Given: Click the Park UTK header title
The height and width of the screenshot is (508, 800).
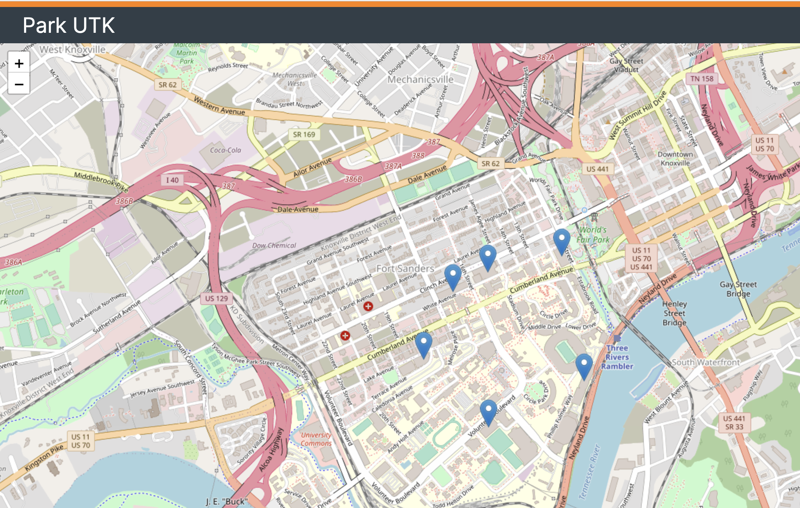Looking at the screenshot, I should [69, 25].
